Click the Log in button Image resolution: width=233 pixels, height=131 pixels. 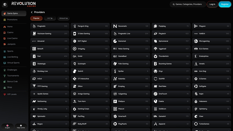click(212, 4)
